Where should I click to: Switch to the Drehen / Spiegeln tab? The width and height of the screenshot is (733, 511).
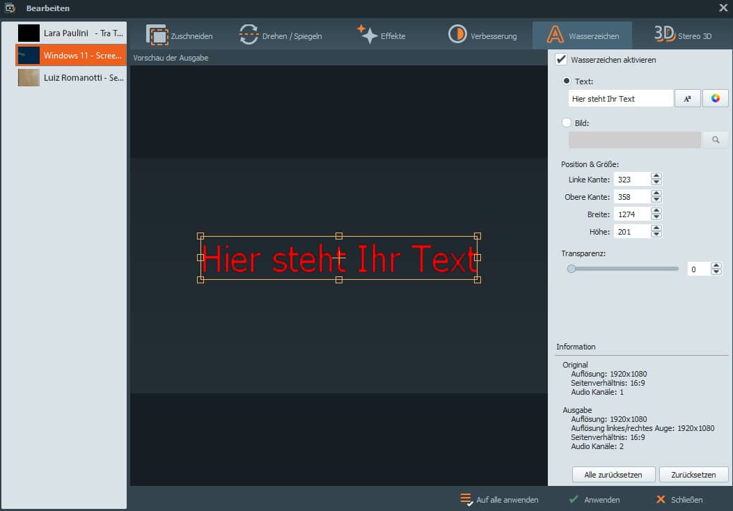[281, 36]
